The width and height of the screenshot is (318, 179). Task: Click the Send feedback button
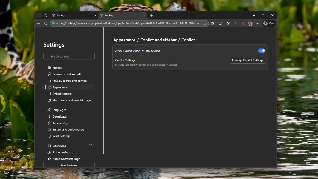click(x=69, y=165)
